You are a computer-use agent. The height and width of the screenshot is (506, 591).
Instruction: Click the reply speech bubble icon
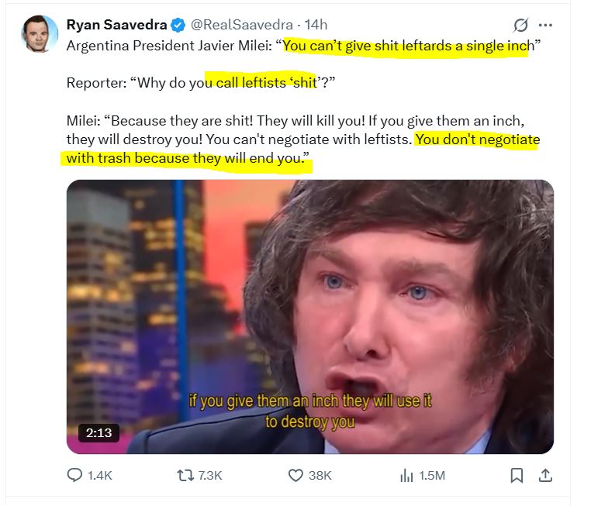74,475
